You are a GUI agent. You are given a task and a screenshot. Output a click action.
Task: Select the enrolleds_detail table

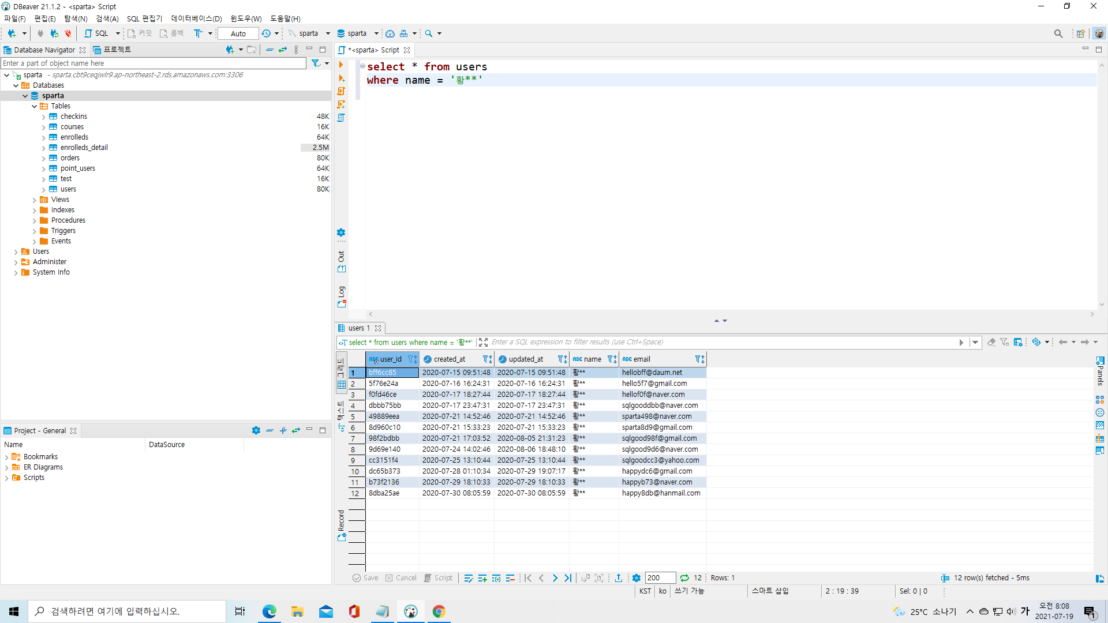pyautogui.click(x=84, y=148)
